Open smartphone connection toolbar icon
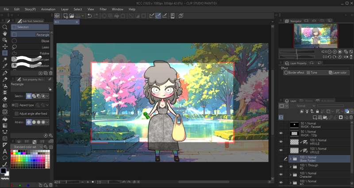 173,16
